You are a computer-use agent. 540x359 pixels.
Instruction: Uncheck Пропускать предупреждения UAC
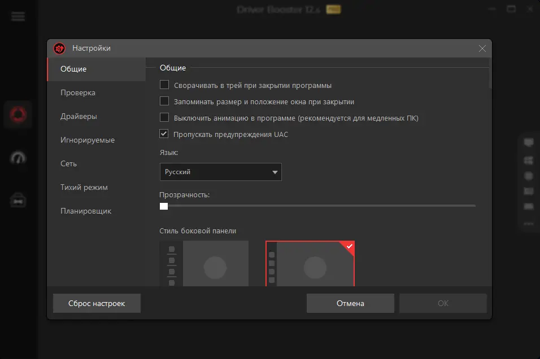coord(164,134)
